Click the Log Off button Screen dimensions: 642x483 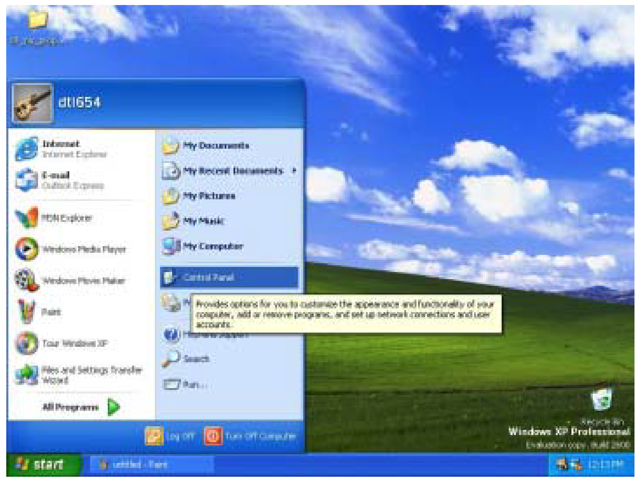point(170,436)
